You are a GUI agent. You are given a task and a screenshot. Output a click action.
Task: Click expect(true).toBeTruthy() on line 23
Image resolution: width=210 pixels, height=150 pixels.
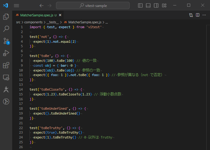click(58, 132)
